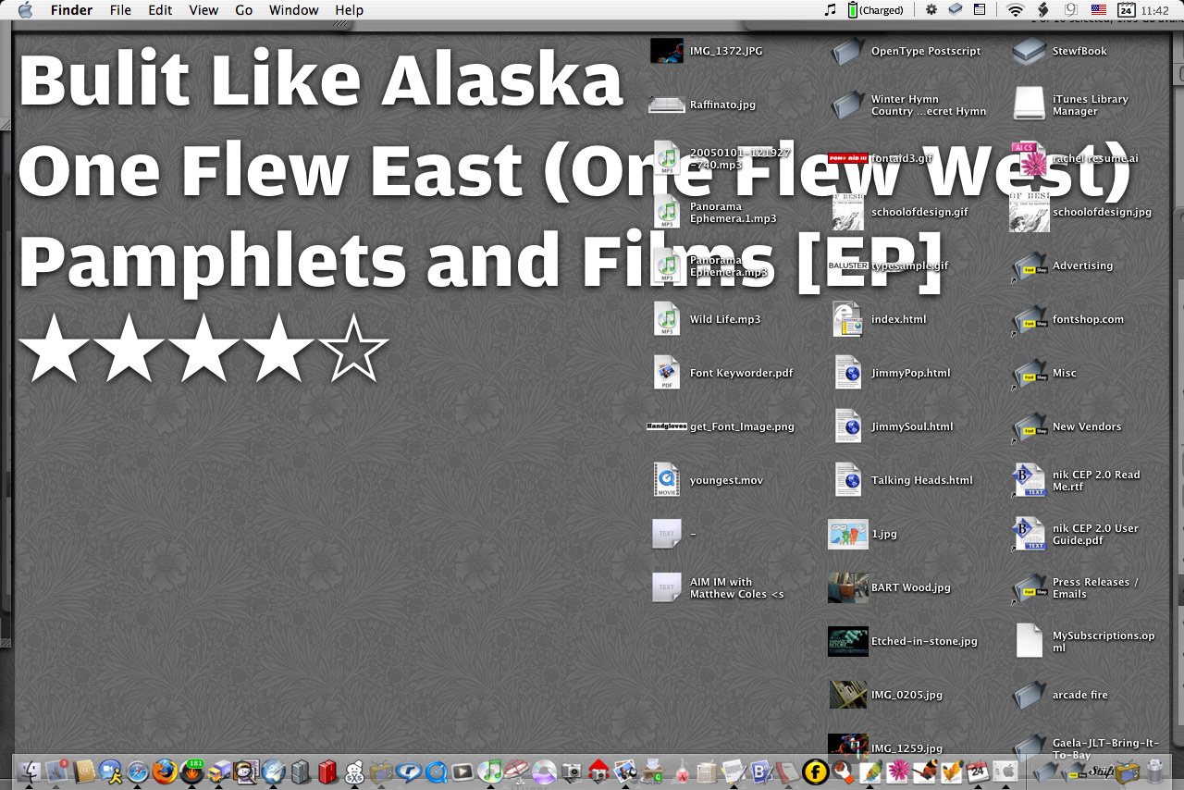Image resolution: width=1184 pixels, height=790 pixels.
Task: Select the BART Wood.jpg thumbnail
Action: click(x=847, y=587)
